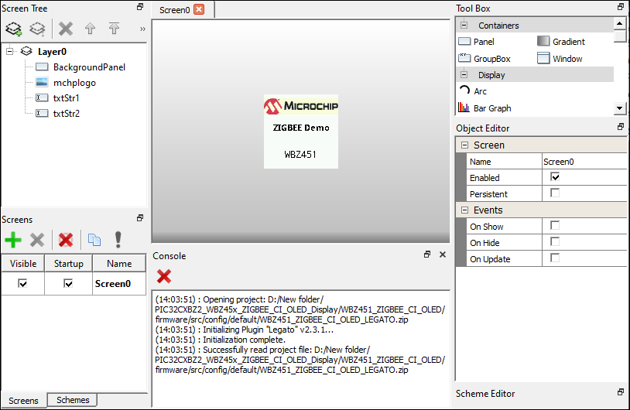The width and height of the screenshot is (630, 410).
Task: Undock the Screens panel
Action: [x=140, y=217]
